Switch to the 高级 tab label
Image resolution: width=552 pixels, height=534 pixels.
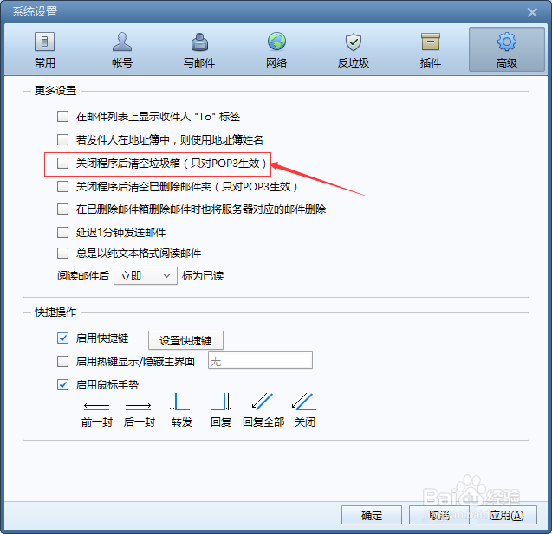click(507, 62)
